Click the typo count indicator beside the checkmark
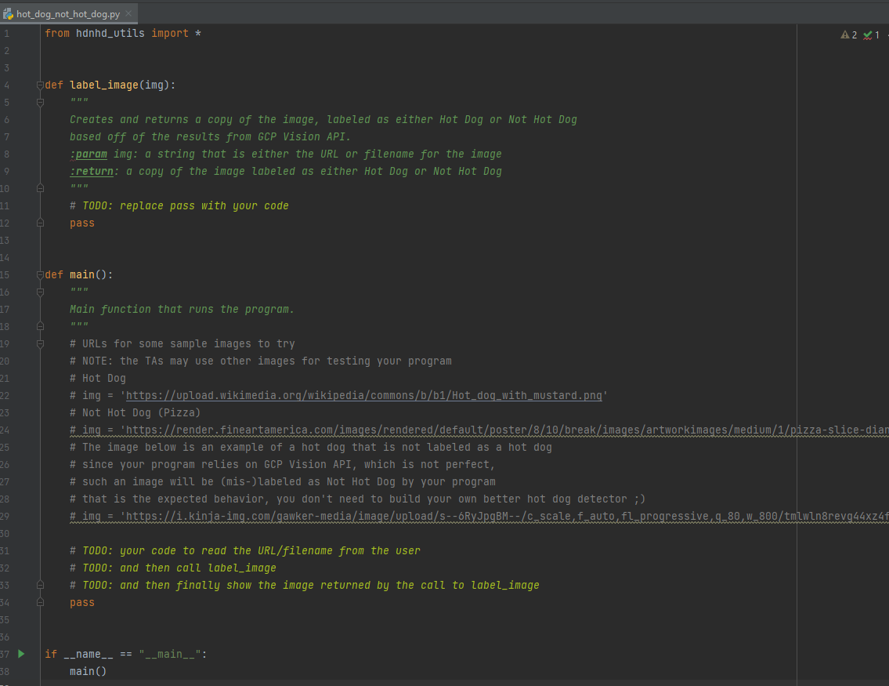The height and width of the screenshot is (686, 889). (879, 34)
